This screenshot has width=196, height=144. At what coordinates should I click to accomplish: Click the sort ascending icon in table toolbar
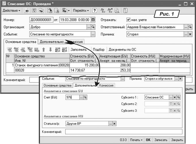click(57, 49)
